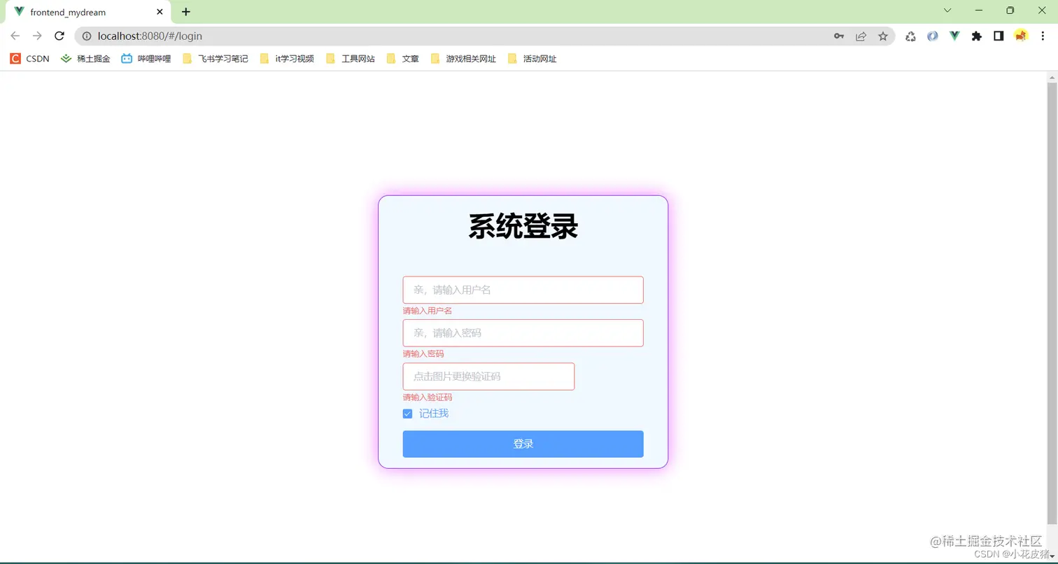Click the 请输入密码 error message
Image resolution: width=1058 pixels, height=564 pixels.
423,354
